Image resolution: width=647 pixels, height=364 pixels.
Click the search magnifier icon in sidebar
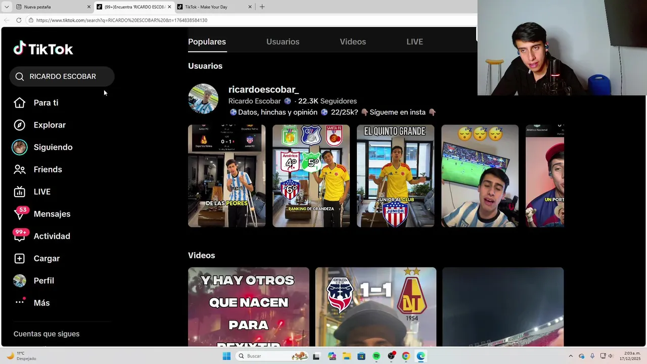tap(20, 76)
